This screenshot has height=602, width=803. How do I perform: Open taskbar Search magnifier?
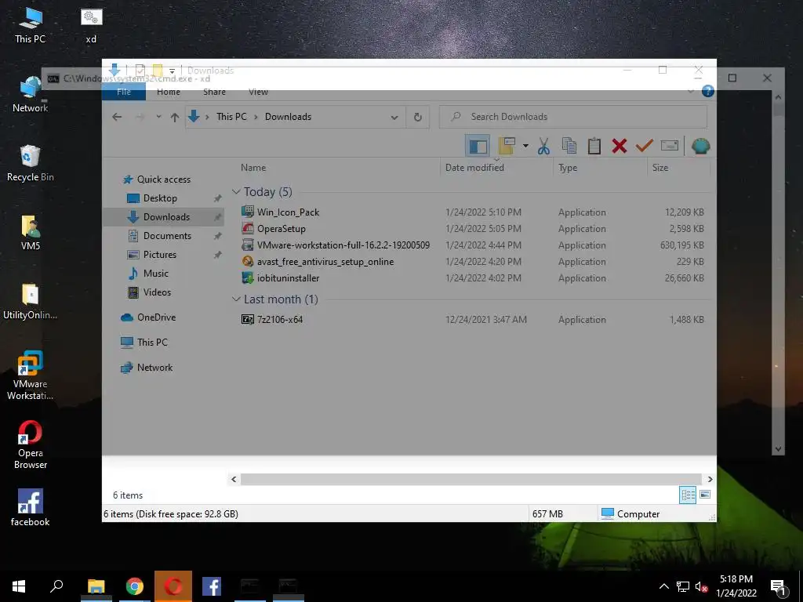pos(56,586)
